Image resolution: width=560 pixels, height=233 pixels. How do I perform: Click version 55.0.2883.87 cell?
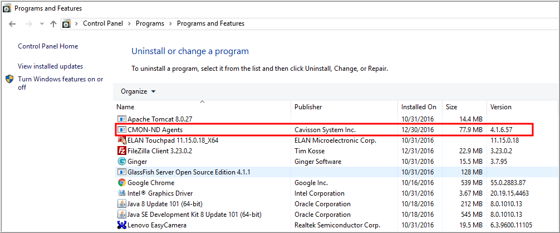[x=508, y=183]
